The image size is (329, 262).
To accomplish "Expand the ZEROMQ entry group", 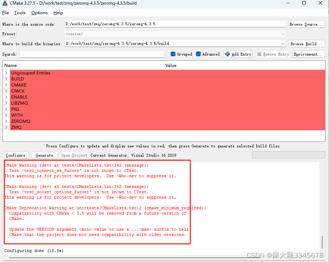I will 6,121.
